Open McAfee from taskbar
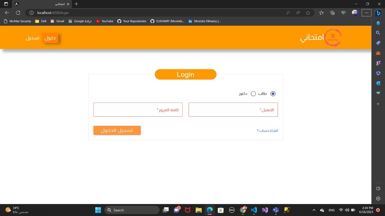The width and height of the screenshot is (385, 216). tap(188, 210)
